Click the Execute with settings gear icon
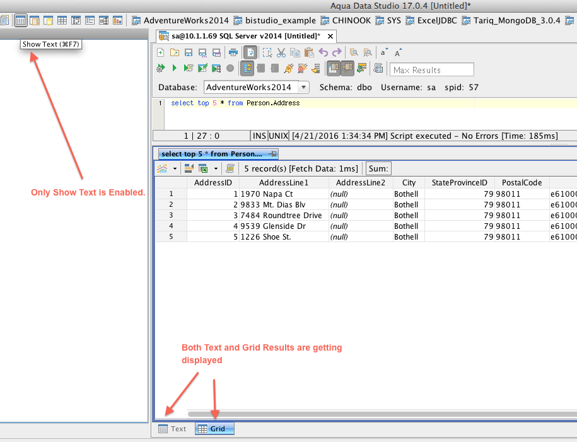Viewport: 577px width, 442px height. (x=160, y=68)
